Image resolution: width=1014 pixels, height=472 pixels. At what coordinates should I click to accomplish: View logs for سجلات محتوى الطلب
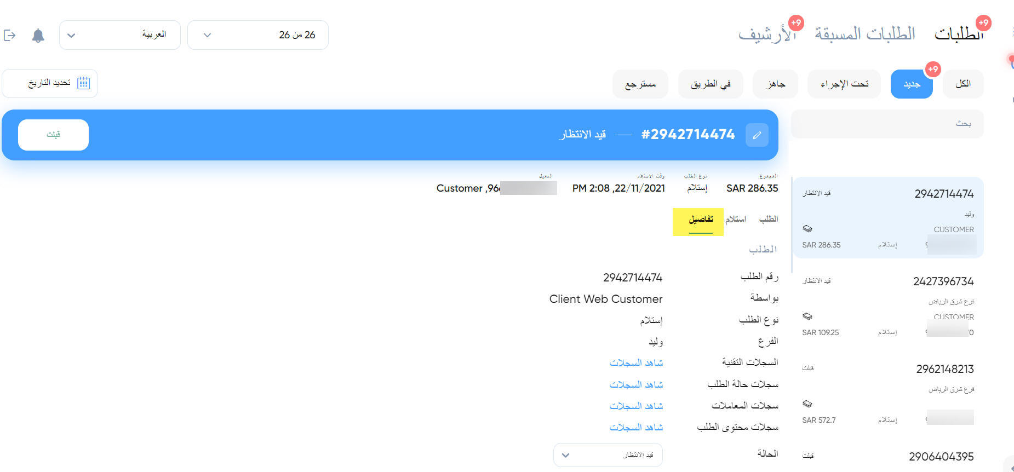coord(636,427)
